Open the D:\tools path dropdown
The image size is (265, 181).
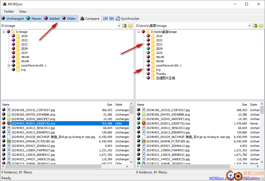click(249, 26)
